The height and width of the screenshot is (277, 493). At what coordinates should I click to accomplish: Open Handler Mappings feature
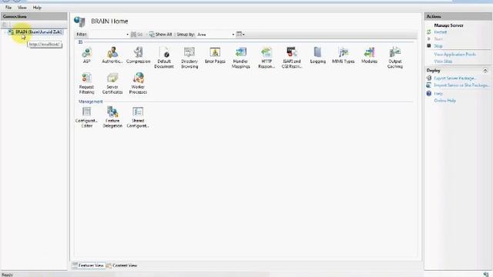[240, 58]
